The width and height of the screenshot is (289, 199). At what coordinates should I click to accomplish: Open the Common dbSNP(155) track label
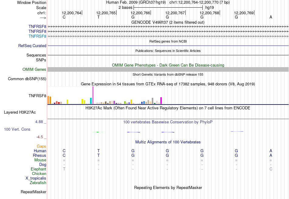pos(27,79)
